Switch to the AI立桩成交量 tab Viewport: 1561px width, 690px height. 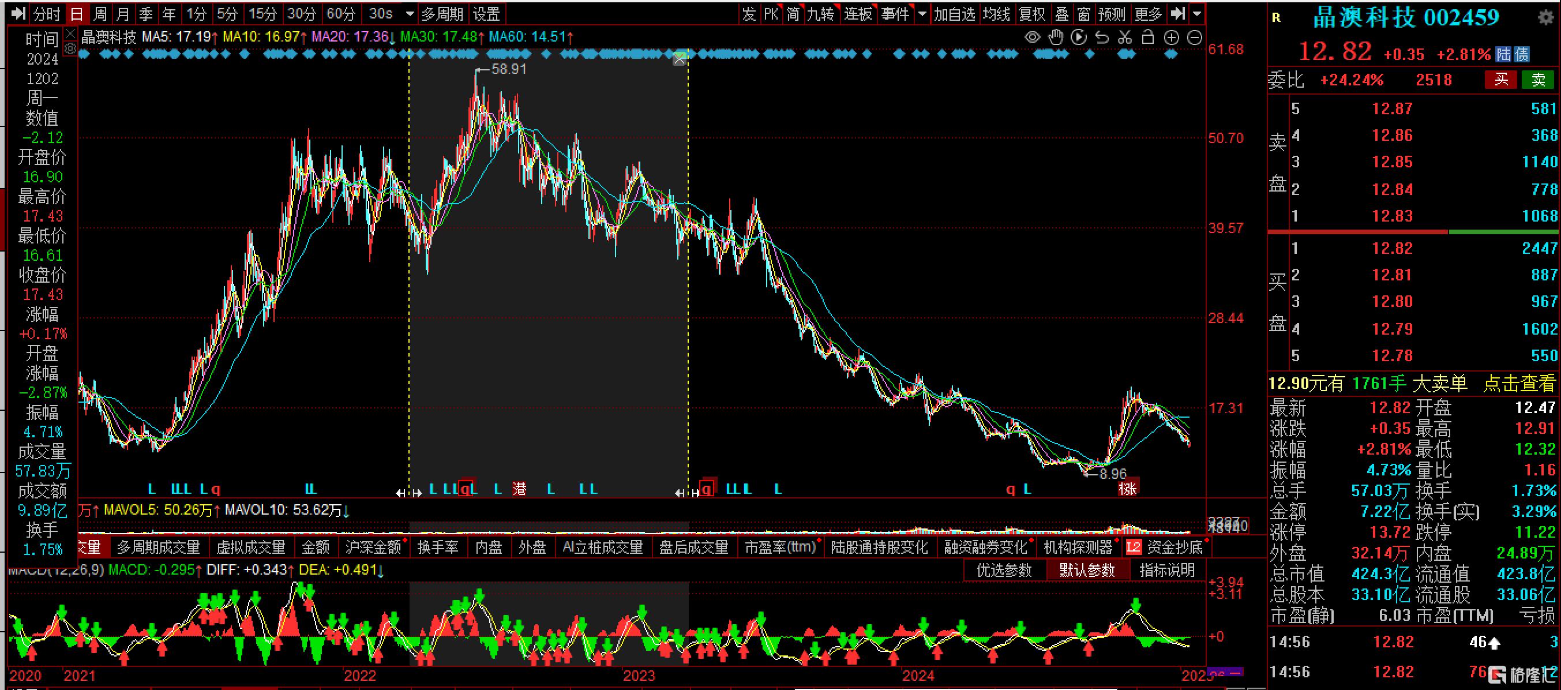[602, 547]
